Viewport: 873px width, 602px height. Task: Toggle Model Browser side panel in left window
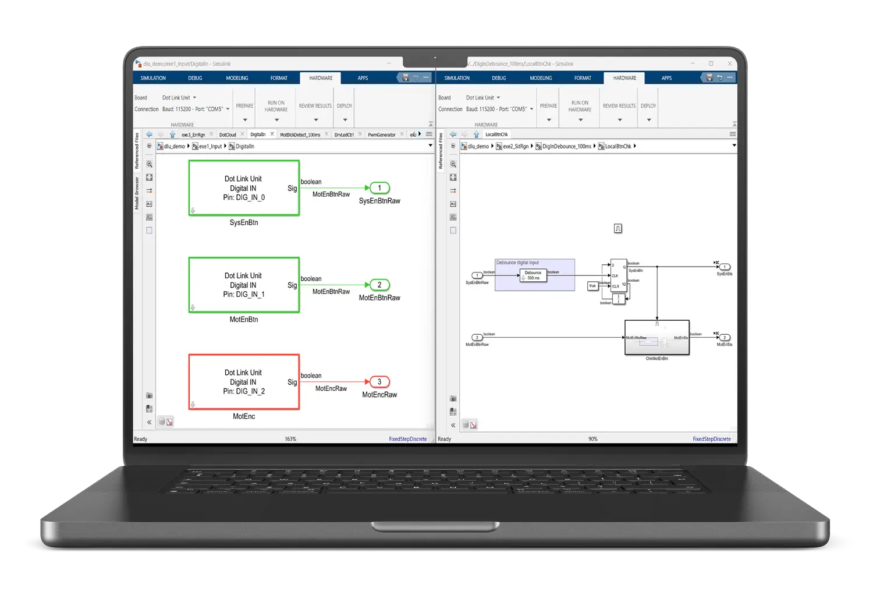tap(137, 193)
